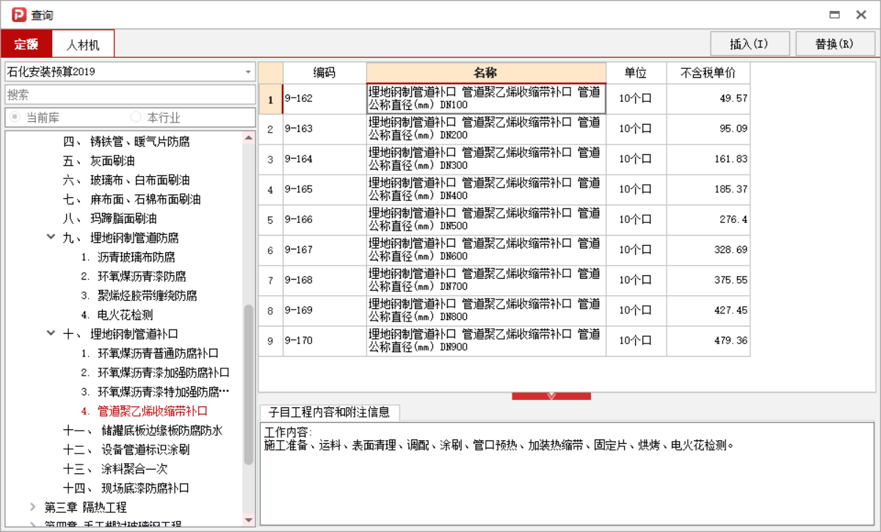Click the name cell ending DN100
Viewport: 881px width, 532px height.
click(x=486, y=98)
